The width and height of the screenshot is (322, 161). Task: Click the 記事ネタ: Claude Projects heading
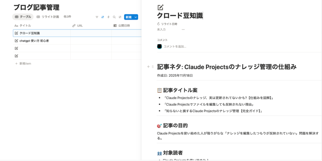[227, 67]
